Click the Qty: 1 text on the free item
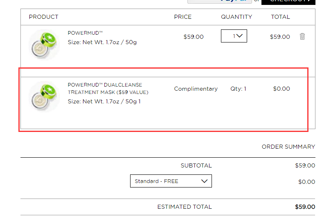The width and height of the screenshot is (322, 221). pos(238,89)
